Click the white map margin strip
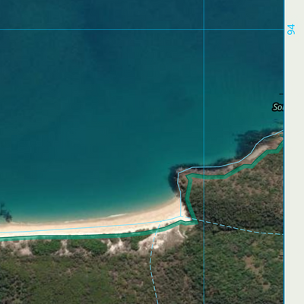Image resolution: width=304 pixels, height=304 pixels. click(294, 152)
